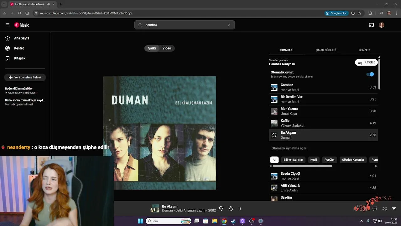Click the search box containing cambaz
The width and height of the screenshot is (401, 226).
[185, 25]
